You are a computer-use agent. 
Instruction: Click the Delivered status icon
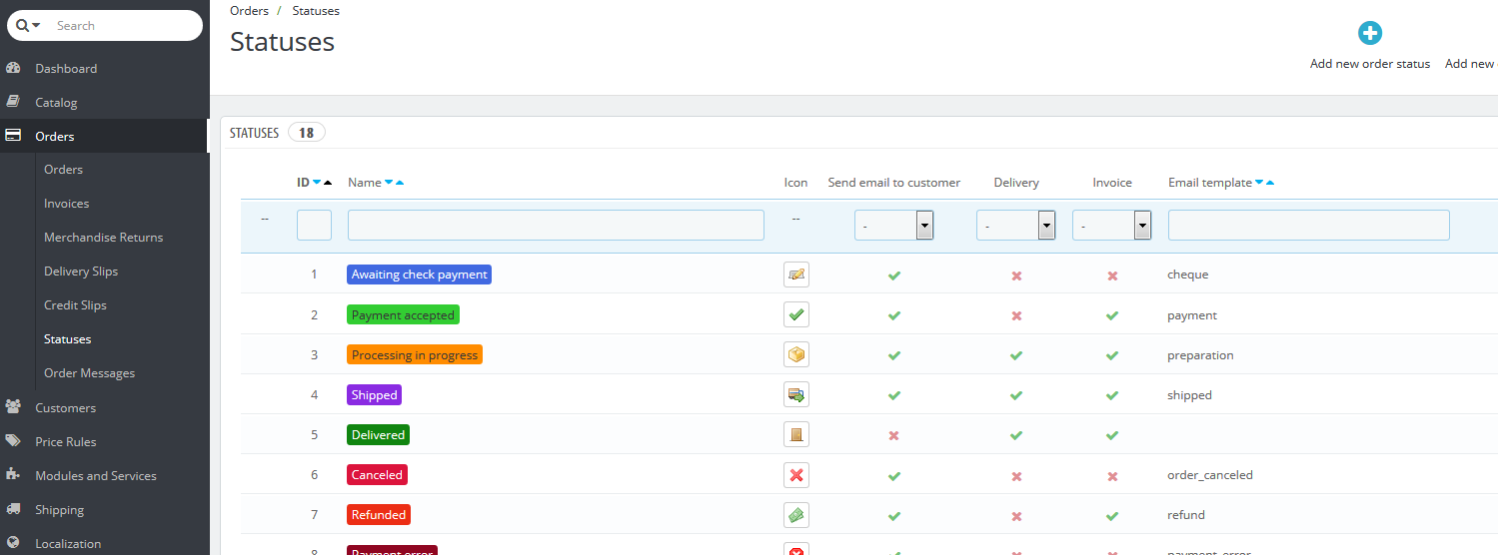[x=796, y=435]
